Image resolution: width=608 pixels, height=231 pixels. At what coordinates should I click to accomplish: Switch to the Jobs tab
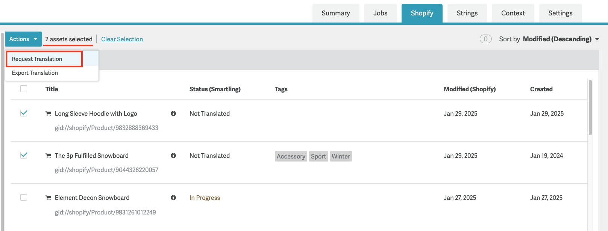tap(381, 13)
